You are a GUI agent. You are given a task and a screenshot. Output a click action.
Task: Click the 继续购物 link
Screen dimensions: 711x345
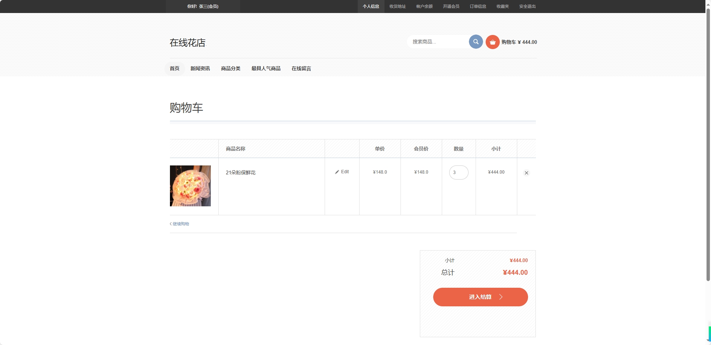tap(181, 223)
